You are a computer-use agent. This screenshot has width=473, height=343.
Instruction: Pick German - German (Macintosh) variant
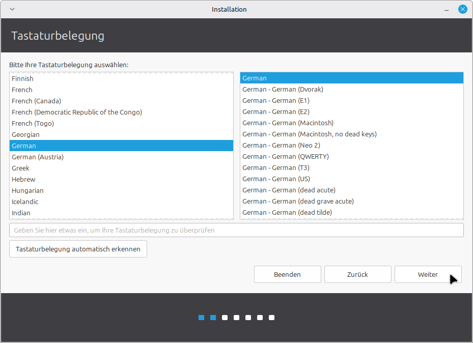[x=288, y=123]
